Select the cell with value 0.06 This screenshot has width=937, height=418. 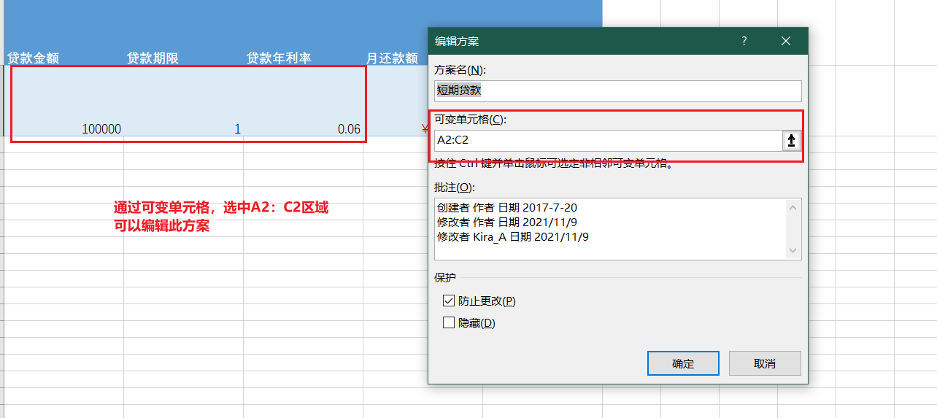tap(303, 101)
